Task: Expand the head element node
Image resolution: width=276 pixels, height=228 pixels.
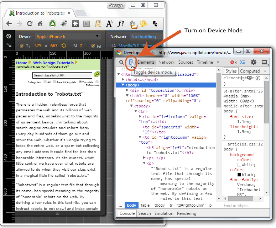Action: tap(124, 80)
